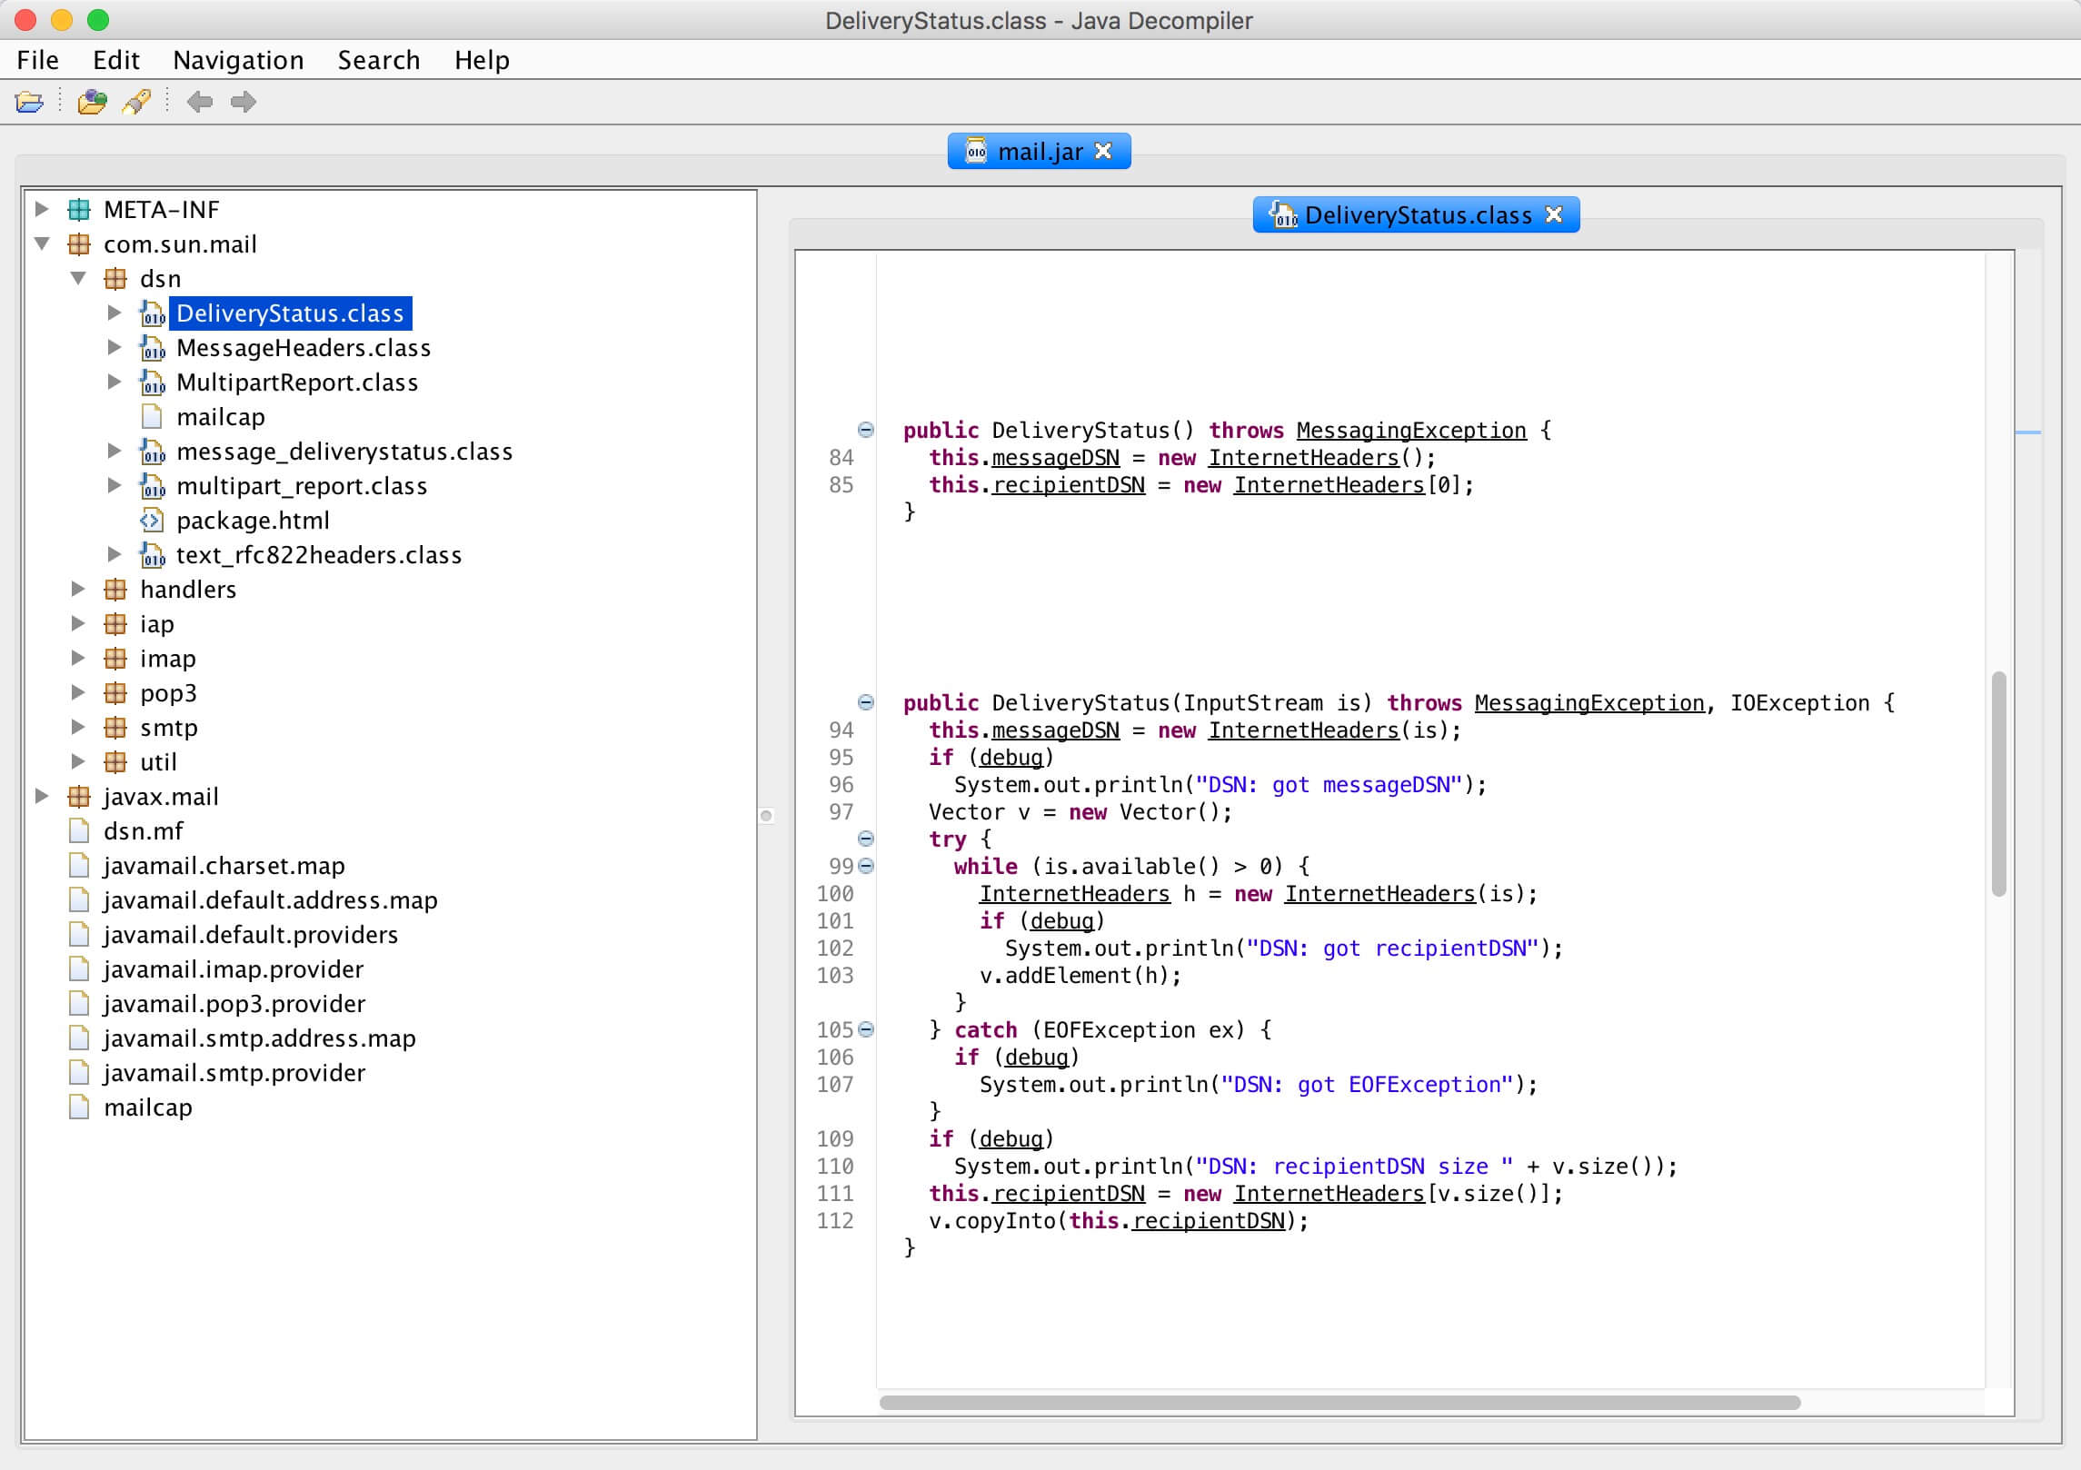
Task: Select the DeliveryStatus.class editor tab
Action: point(1416,215)
